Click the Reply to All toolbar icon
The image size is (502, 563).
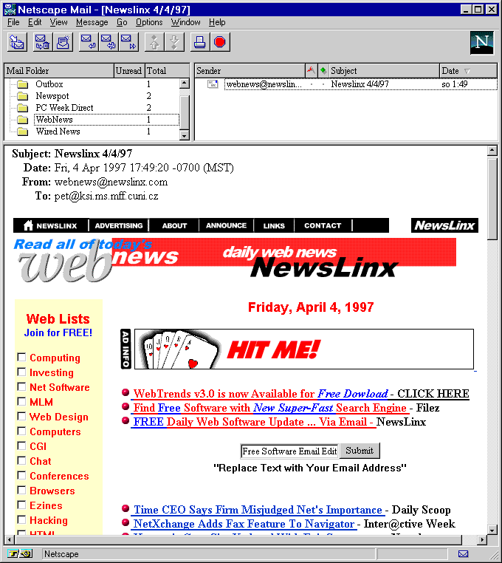click(109, 42)
